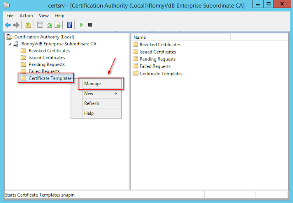
Task: Choose Manage from the context menu
Action: pyautogui.click(x=92, y=84)
